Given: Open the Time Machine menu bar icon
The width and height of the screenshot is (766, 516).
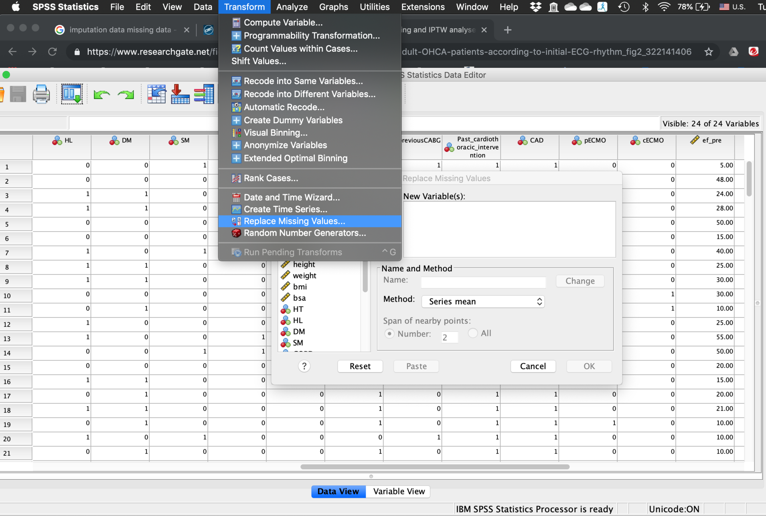Looking at the screenshot, I should (x=624, y=7).
